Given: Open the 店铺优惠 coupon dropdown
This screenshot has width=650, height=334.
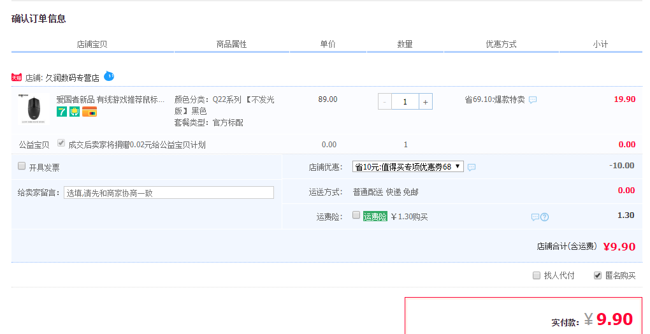Looking at the screenshot, I should coord(408,166).
